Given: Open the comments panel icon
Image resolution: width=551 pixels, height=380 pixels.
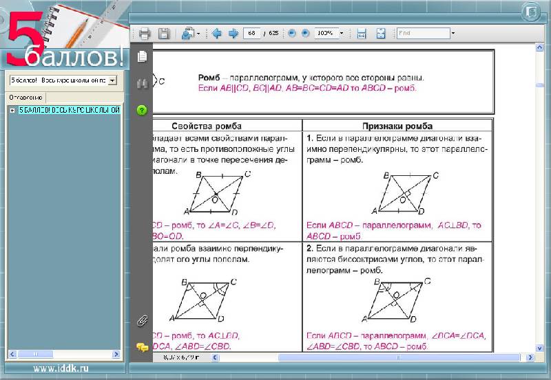Looking at the screenshot, I should pyautogui.click(x=142, y=347).
